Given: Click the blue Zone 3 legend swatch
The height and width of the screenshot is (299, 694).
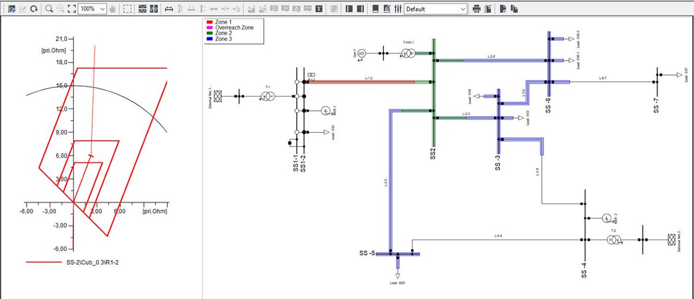Looking at the screenshot, I should [209, 39].
